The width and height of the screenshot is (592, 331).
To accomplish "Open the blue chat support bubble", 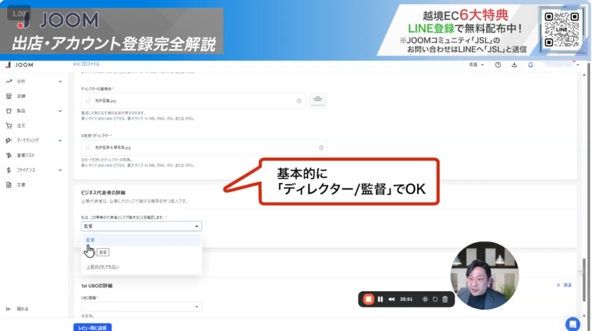I will coord(572,323).
